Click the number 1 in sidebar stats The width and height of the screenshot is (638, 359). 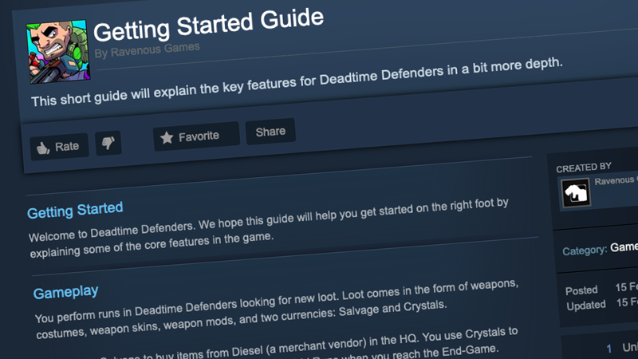tap(609, 349)
